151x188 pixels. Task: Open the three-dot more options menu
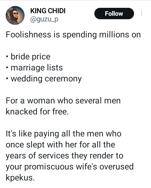tap(142, 14)
